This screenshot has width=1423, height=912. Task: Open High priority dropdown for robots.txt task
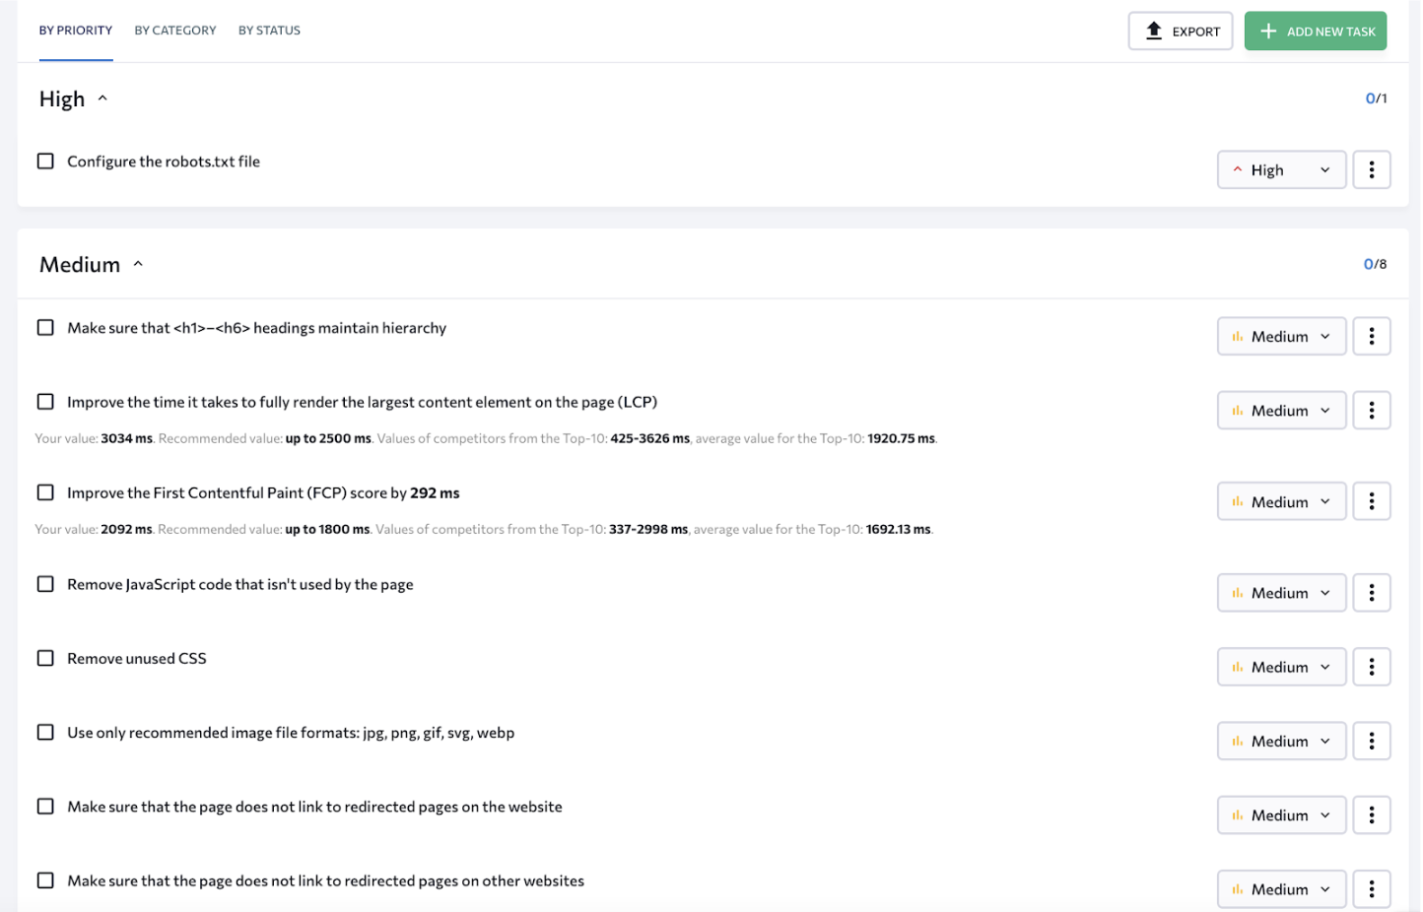click(1280, 169)
